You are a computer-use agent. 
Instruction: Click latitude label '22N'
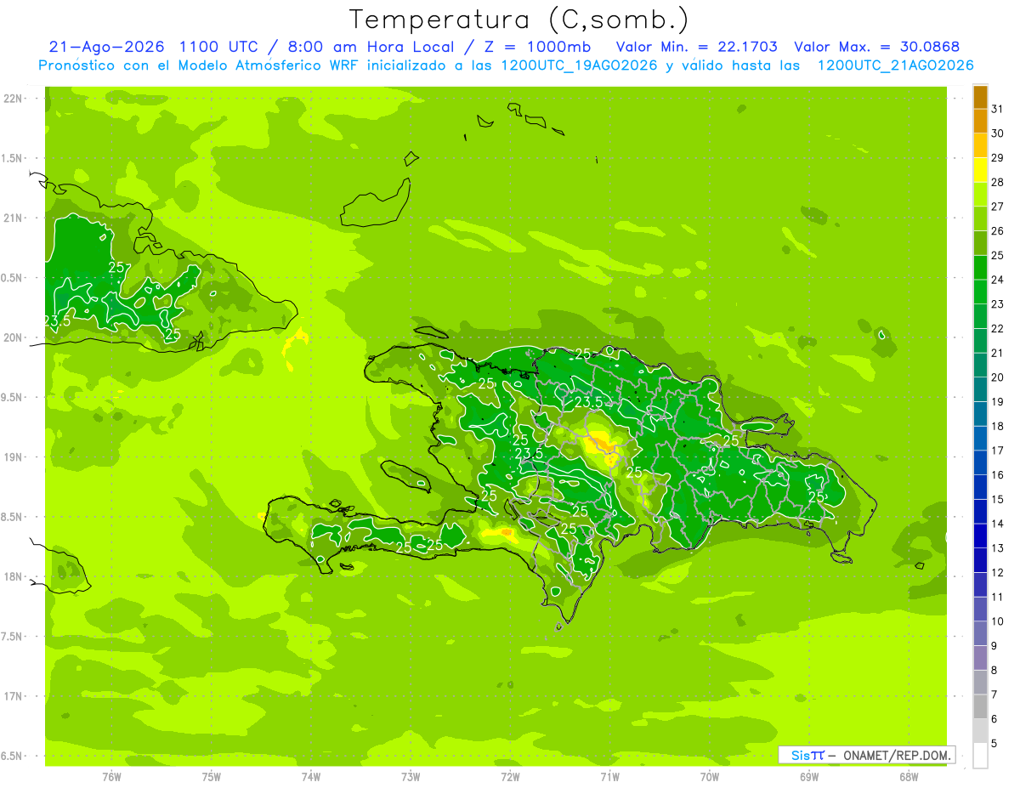[x=14, y=99]
